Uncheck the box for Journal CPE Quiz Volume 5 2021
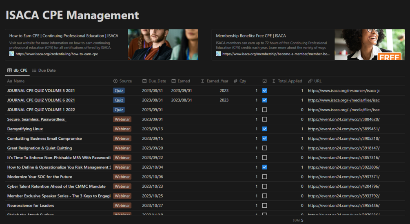The width and height of the screenshot is (410, 224). pyautogui.click(x=265, y=90)
